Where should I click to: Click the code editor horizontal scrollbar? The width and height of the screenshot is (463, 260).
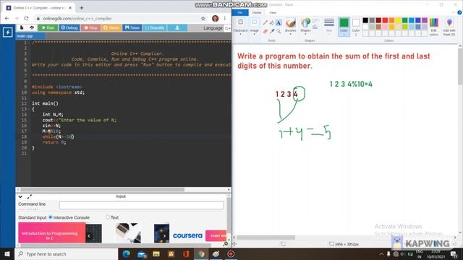point(102,189)
